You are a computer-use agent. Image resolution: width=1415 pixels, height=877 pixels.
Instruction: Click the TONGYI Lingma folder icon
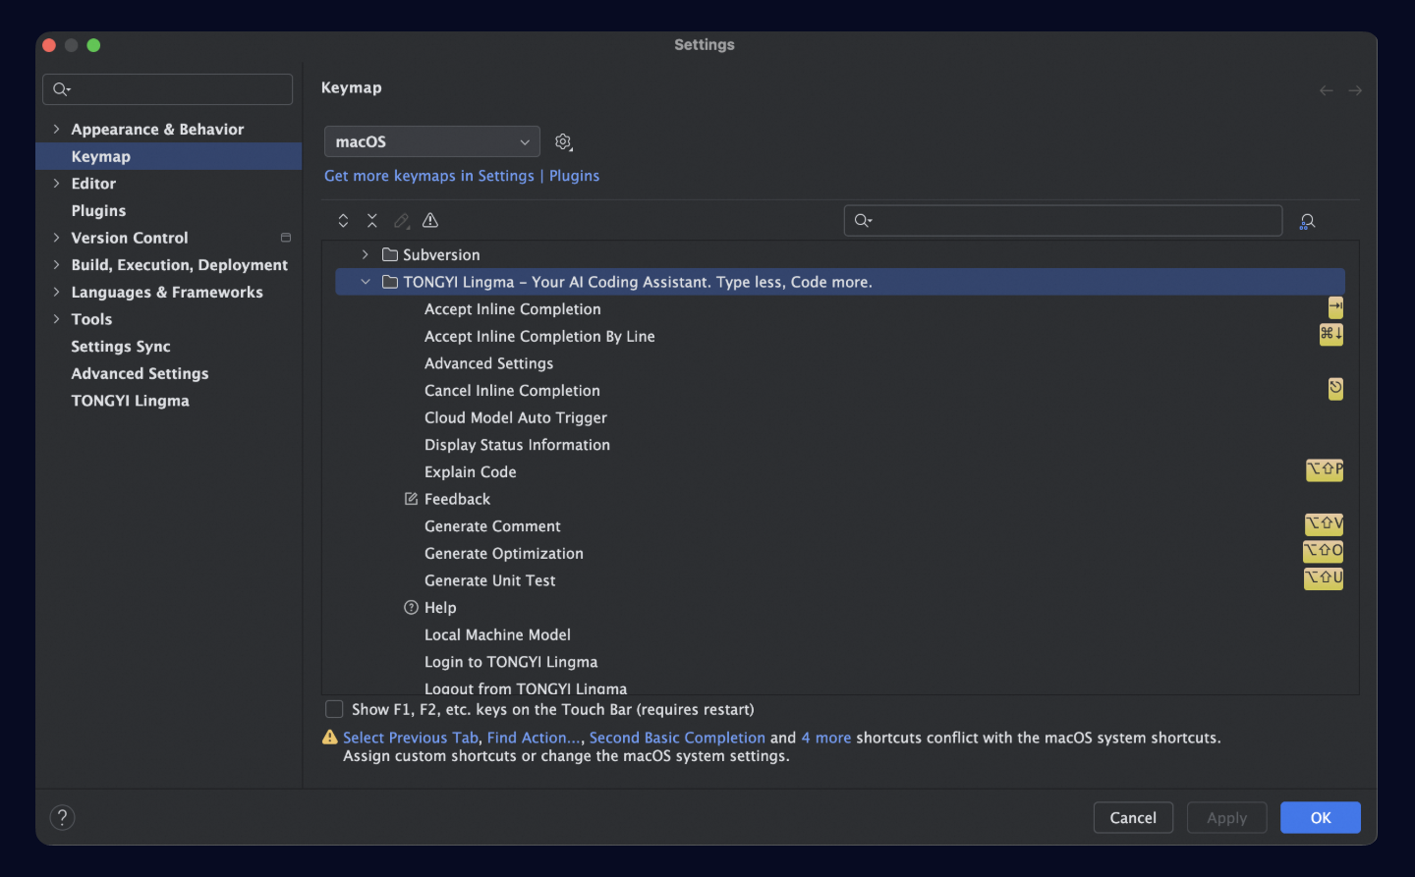pos(390,282)
